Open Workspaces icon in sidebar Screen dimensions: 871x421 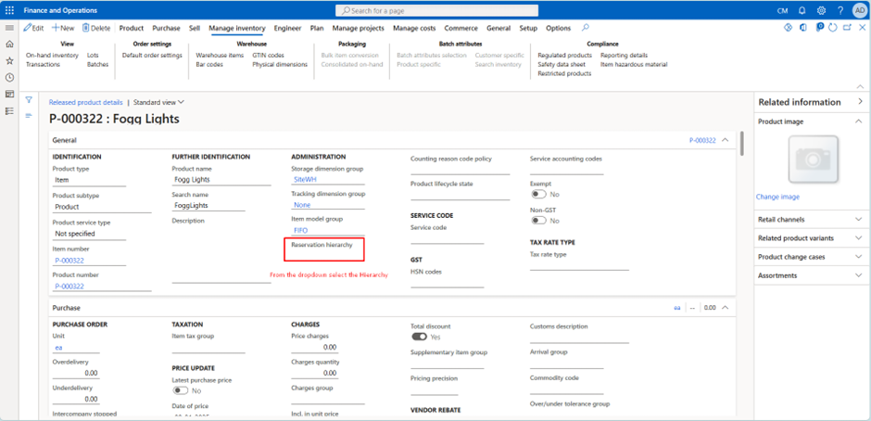click(9, 94)
